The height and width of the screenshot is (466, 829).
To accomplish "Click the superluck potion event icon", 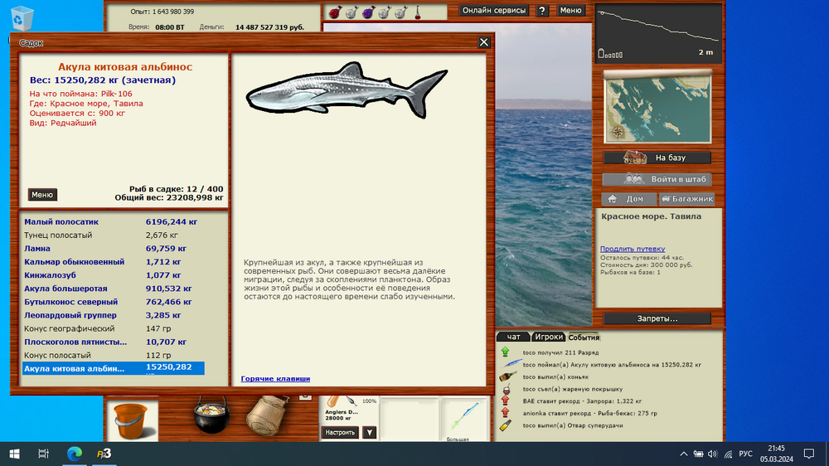I will [506, 425].
